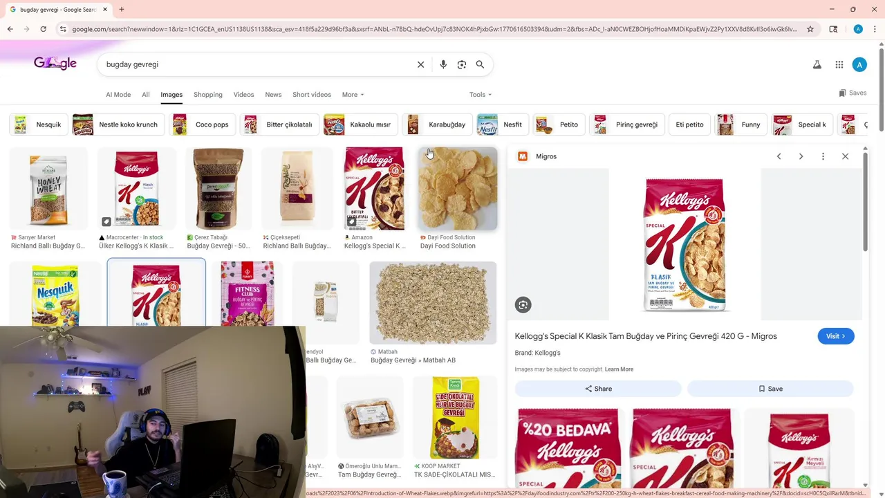Select the Petito chip
Viewport: 885px width, 498px height.
point(559,124)
